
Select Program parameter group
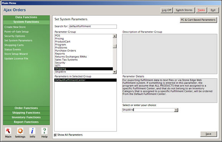click(x=83, y=45)
